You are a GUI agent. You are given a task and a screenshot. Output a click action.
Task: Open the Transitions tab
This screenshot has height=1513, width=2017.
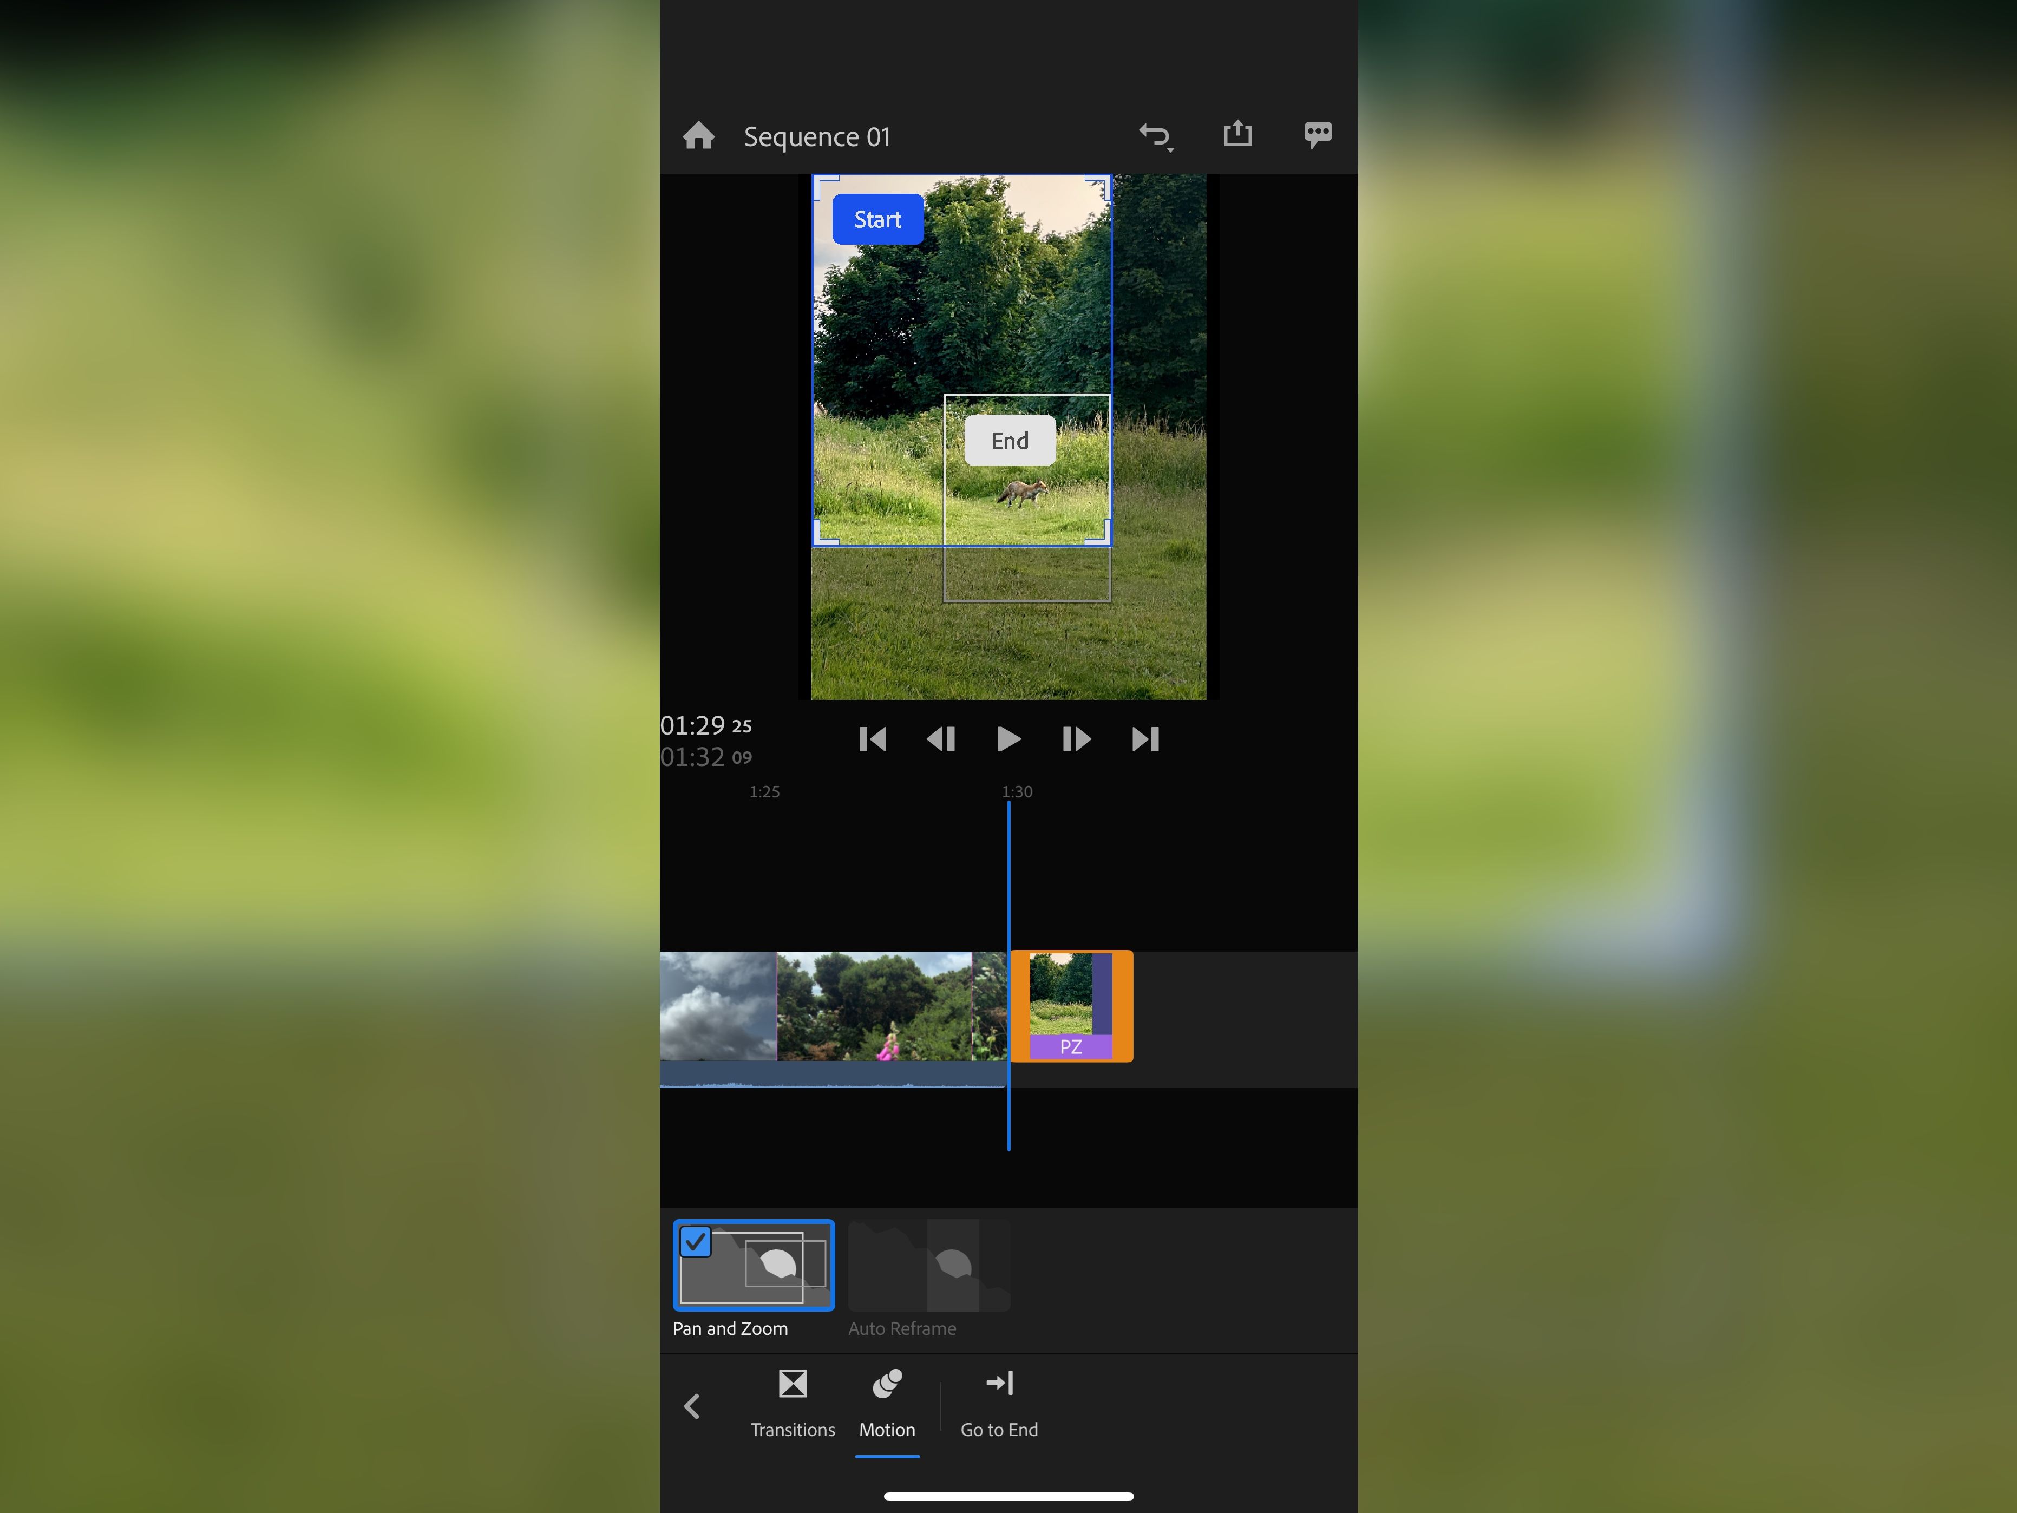[793, 1429]
